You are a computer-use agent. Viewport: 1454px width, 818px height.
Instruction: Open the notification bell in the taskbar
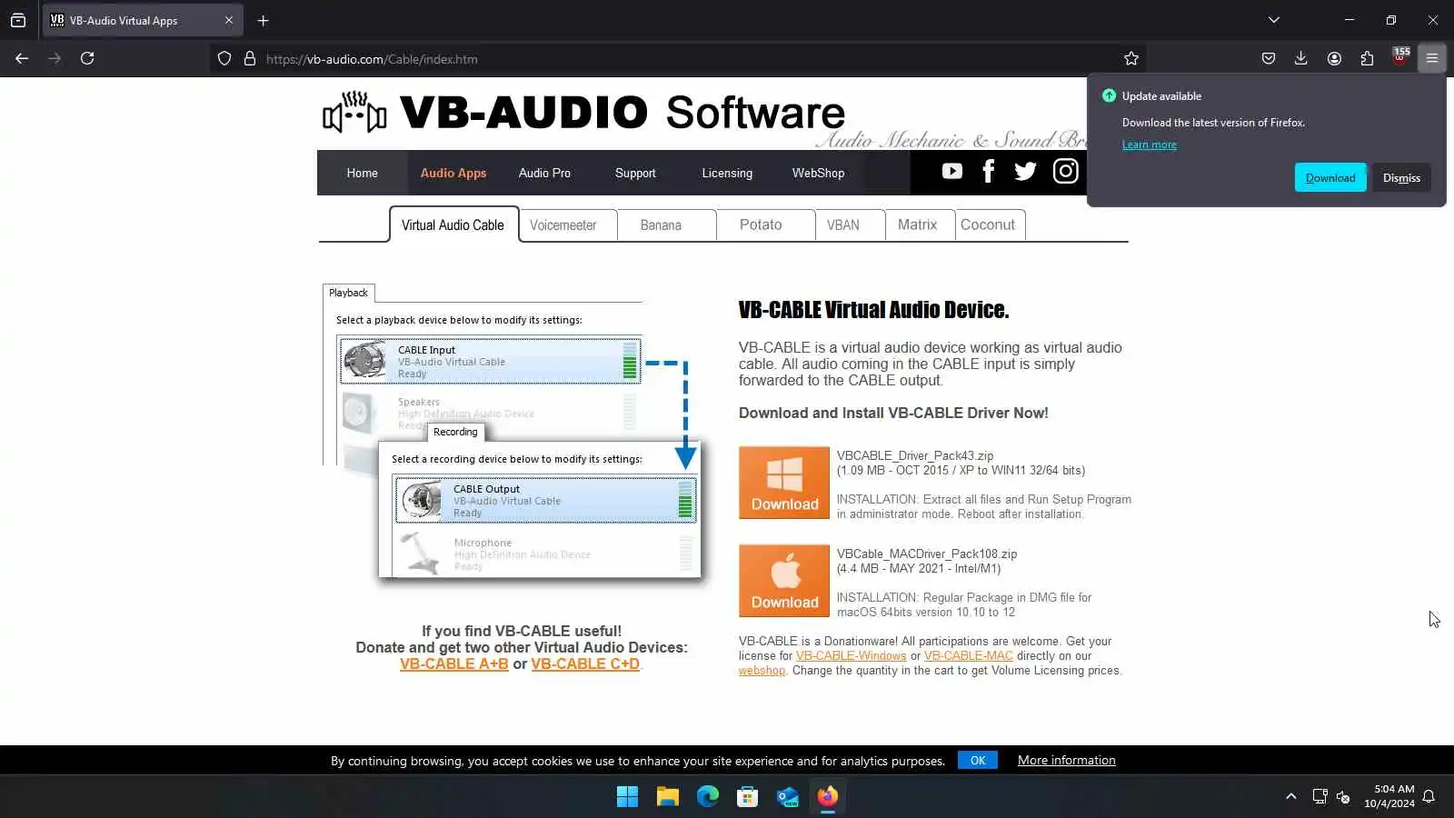pos(1429,796)
